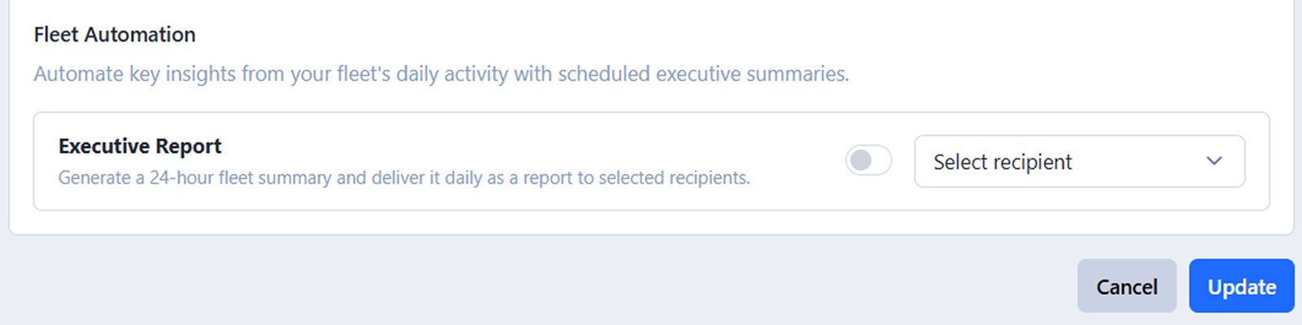Viewport: 1302px width, 325px height.
Task: Click the down caret beside Select recipient
Action: pos(1213,161)
